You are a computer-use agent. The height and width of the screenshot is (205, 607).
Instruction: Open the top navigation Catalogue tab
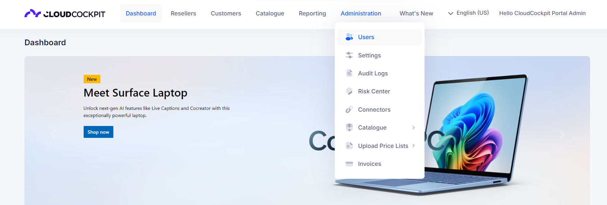tap(270, 13)
